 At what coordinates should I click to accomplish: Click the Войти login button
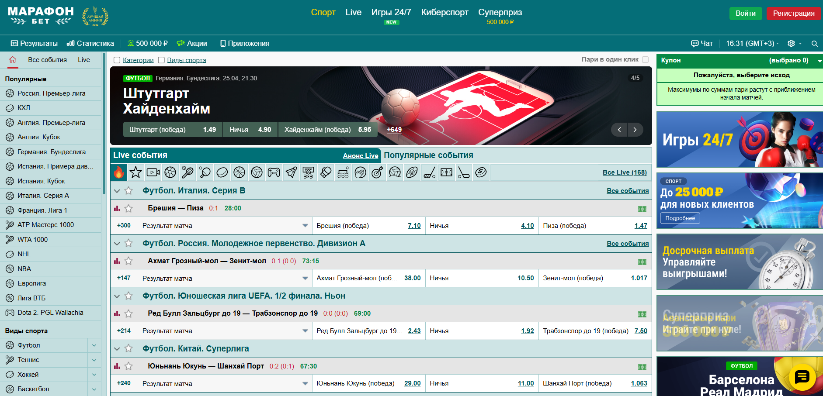(x=745, y=14)
